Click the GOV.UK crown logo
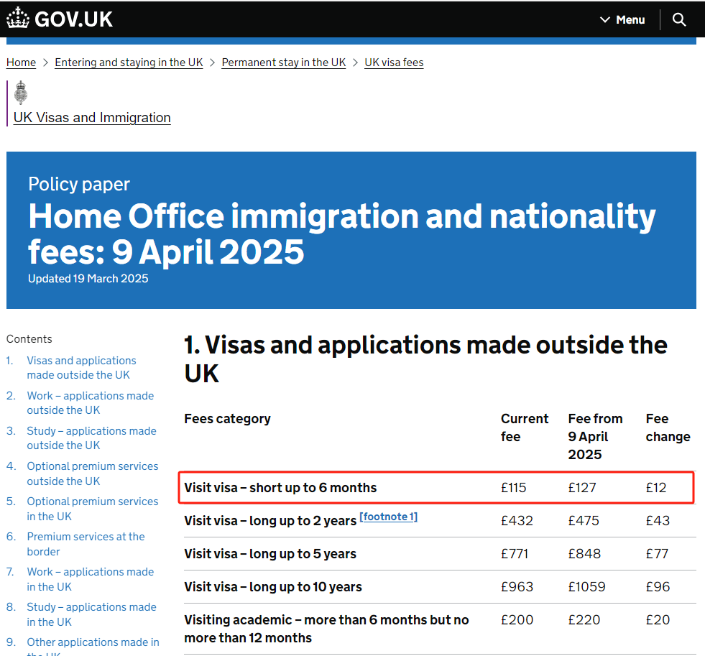The height and width of the screenshot is (656, 705). pyautogui.click(x=18, y=19)
